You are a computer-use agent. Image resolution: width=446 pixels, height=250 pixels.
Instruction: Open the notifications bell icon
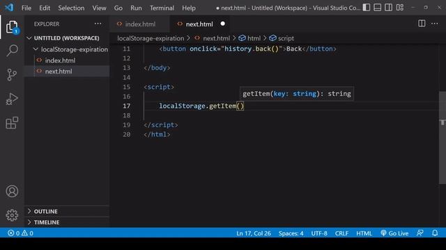[435, 233]
